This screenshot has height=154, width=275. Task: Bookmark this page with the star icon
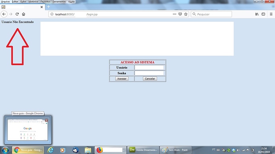[186, 14]
